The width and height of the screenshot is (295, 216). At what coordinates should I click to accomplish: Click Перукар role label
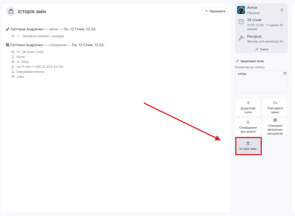coord(253,13)
